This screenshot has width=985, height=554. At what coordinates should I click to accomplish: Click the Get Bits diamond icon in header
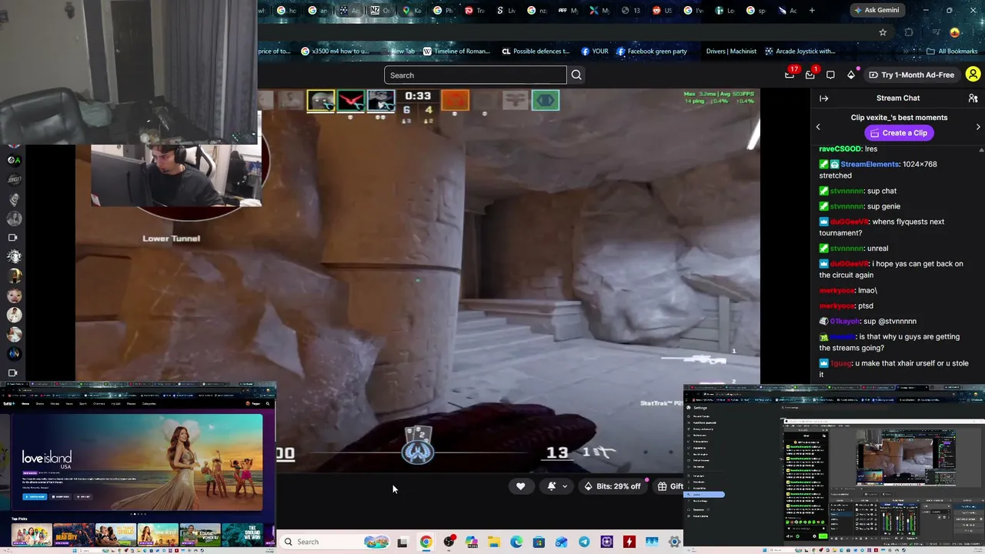tap(851, 75)
